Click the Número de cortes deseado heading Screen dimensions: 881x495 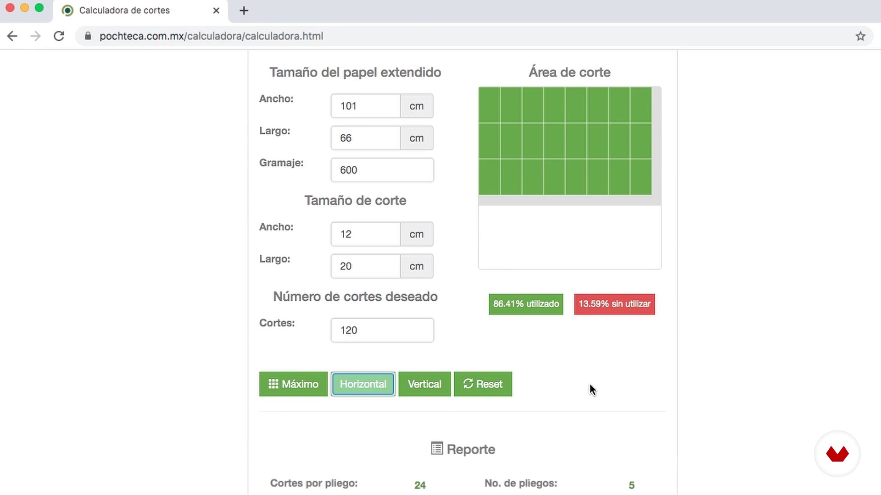(355, 297)
